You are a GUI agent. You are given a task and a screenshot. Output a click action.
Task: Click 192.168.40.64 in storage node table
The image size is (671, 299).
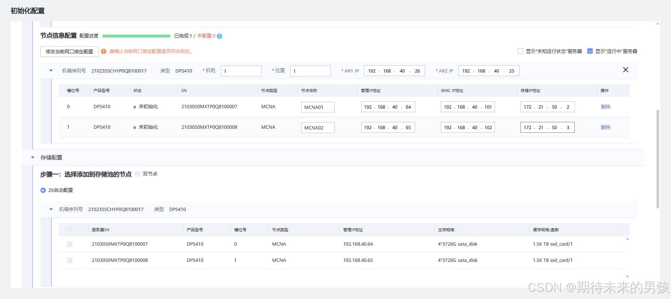click(358, 244)
